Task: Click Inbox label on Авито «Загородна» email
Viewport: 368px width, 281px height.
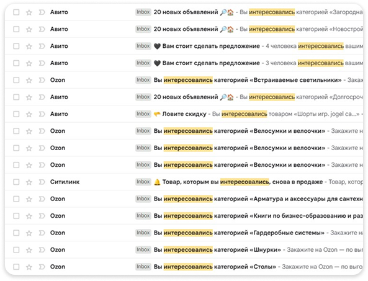Action: pos(143,12)
